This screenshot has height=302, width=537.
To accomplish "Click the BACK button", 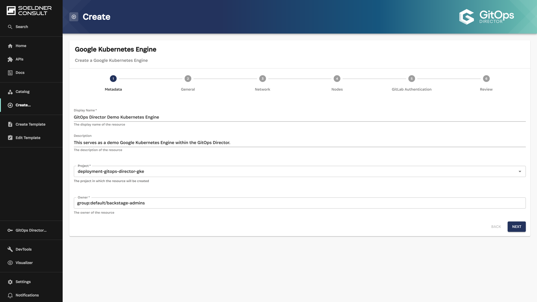I will 496,227.
